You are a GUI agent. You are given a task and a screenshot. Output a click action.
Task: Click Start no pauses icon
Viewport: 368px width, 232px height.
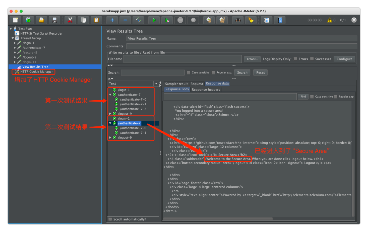[x=167, y=20]
